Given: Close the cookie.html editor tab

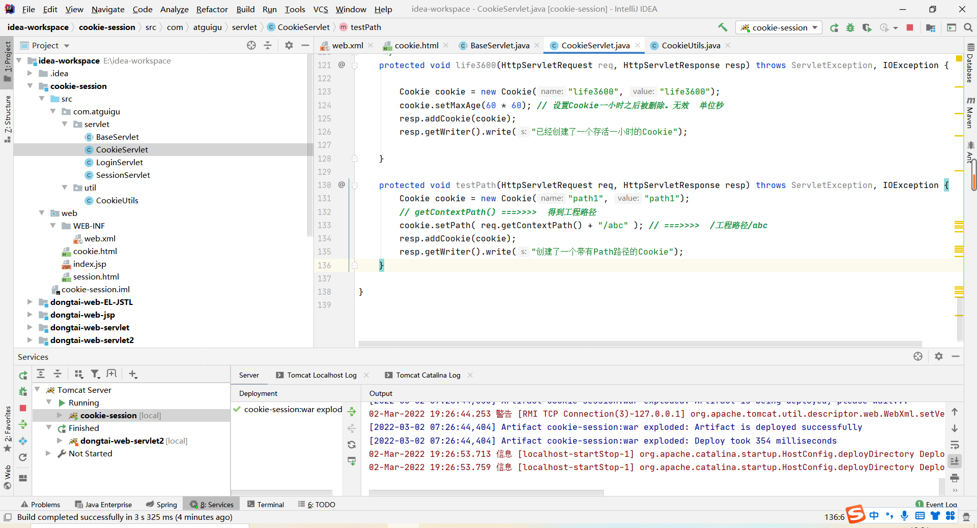Looking at the screenshot, I should click(446, 45).
